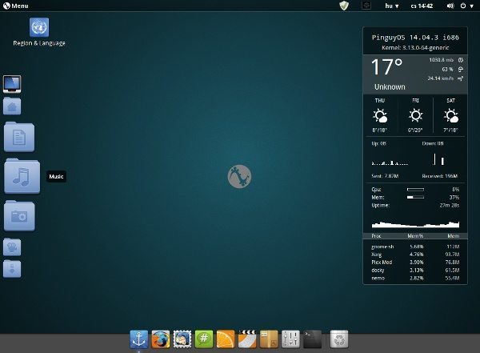Open Region & Language desktop shortcut

(38, 28)
